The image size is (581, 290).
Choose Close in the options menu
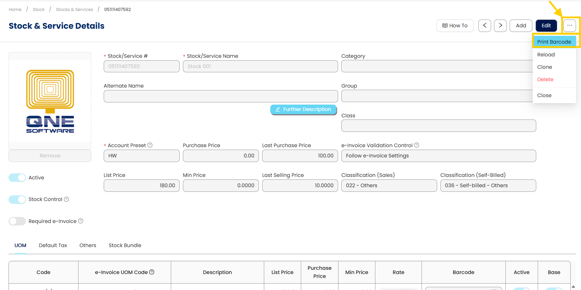(554, 95)
